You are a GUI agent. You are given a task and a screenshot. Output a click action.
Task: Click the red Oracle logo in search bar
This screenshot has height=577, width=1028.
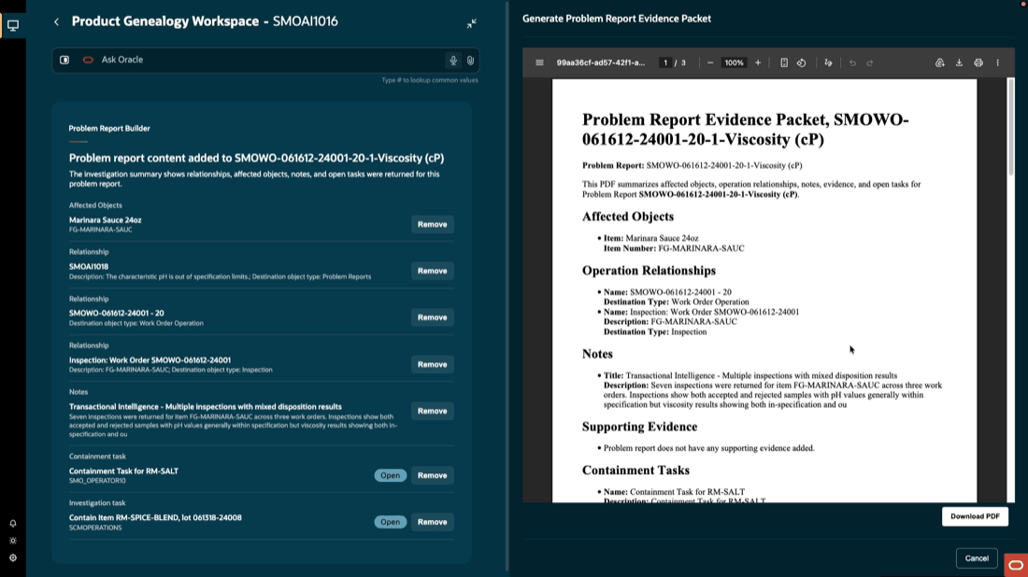88,60
